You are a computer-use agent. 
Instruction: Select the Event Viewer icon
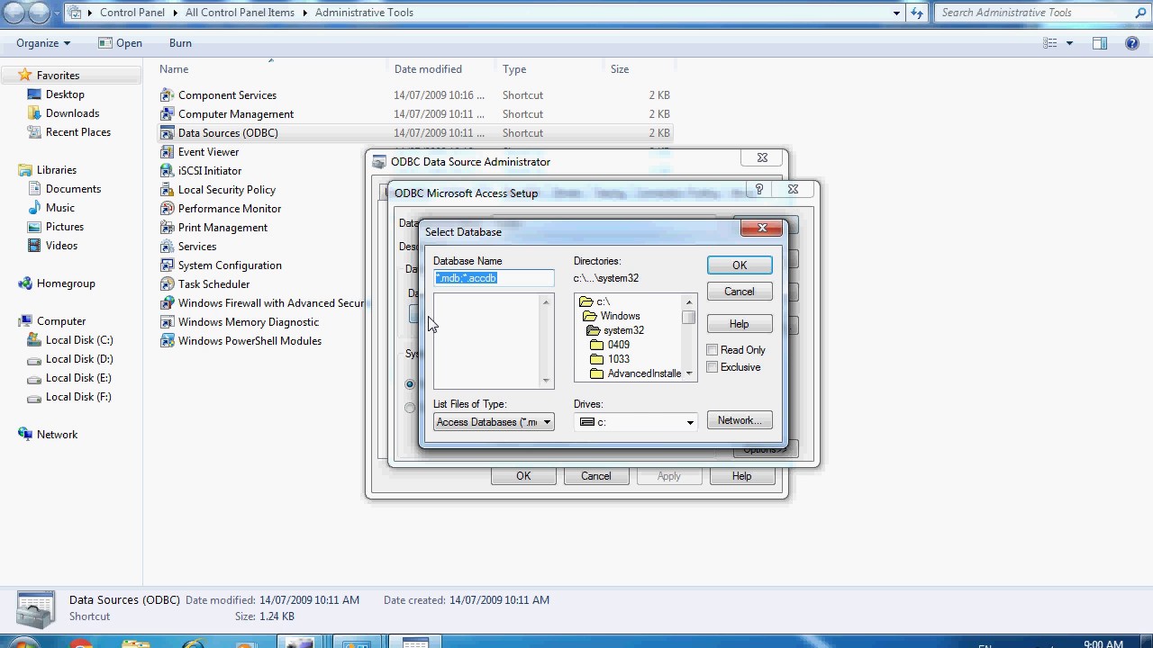167,151
